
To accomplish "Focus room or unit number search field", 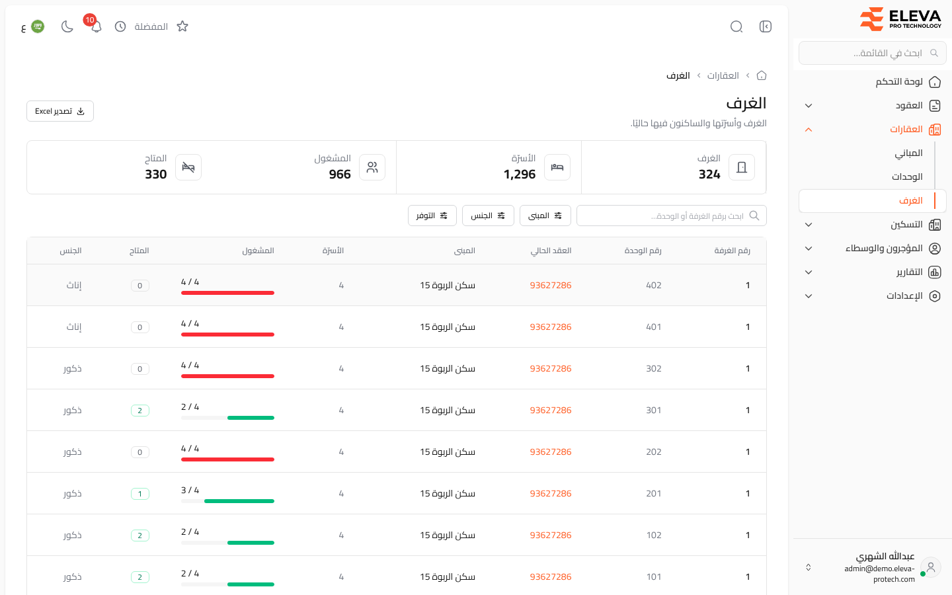I will 672,216.
